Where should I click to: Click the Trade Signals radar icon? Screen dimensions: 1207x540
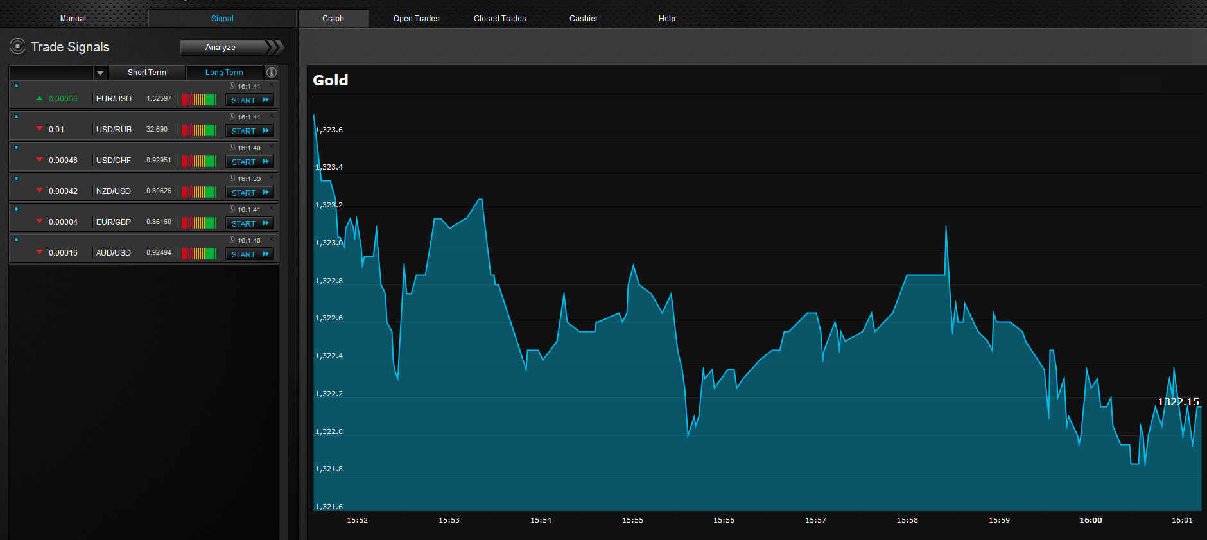click(17, 46)
